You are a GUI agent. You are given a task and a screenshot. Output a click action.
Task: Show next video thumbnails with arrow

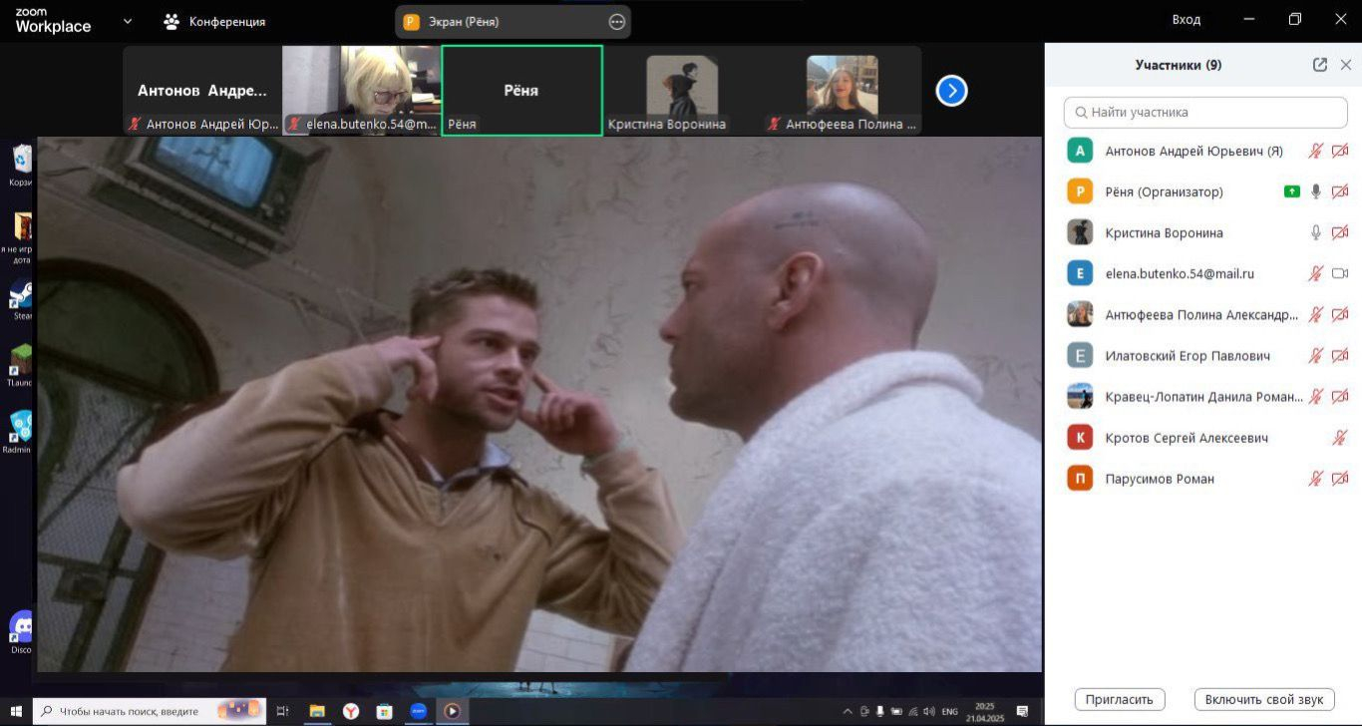(951, 91)
